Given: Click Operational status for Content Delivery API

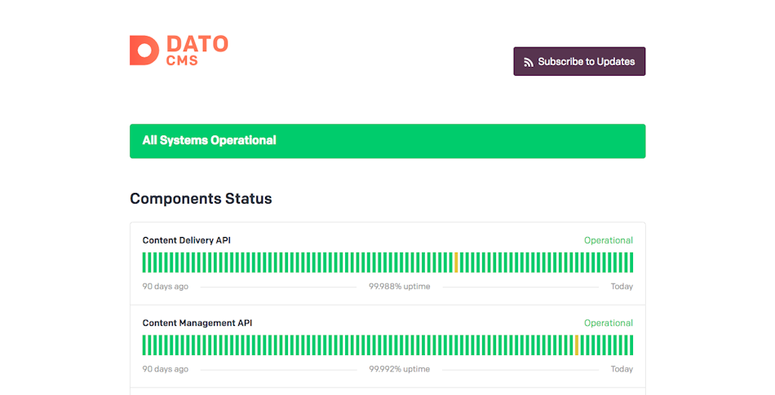Looking at the screenshot, I should tap(609, 240).
